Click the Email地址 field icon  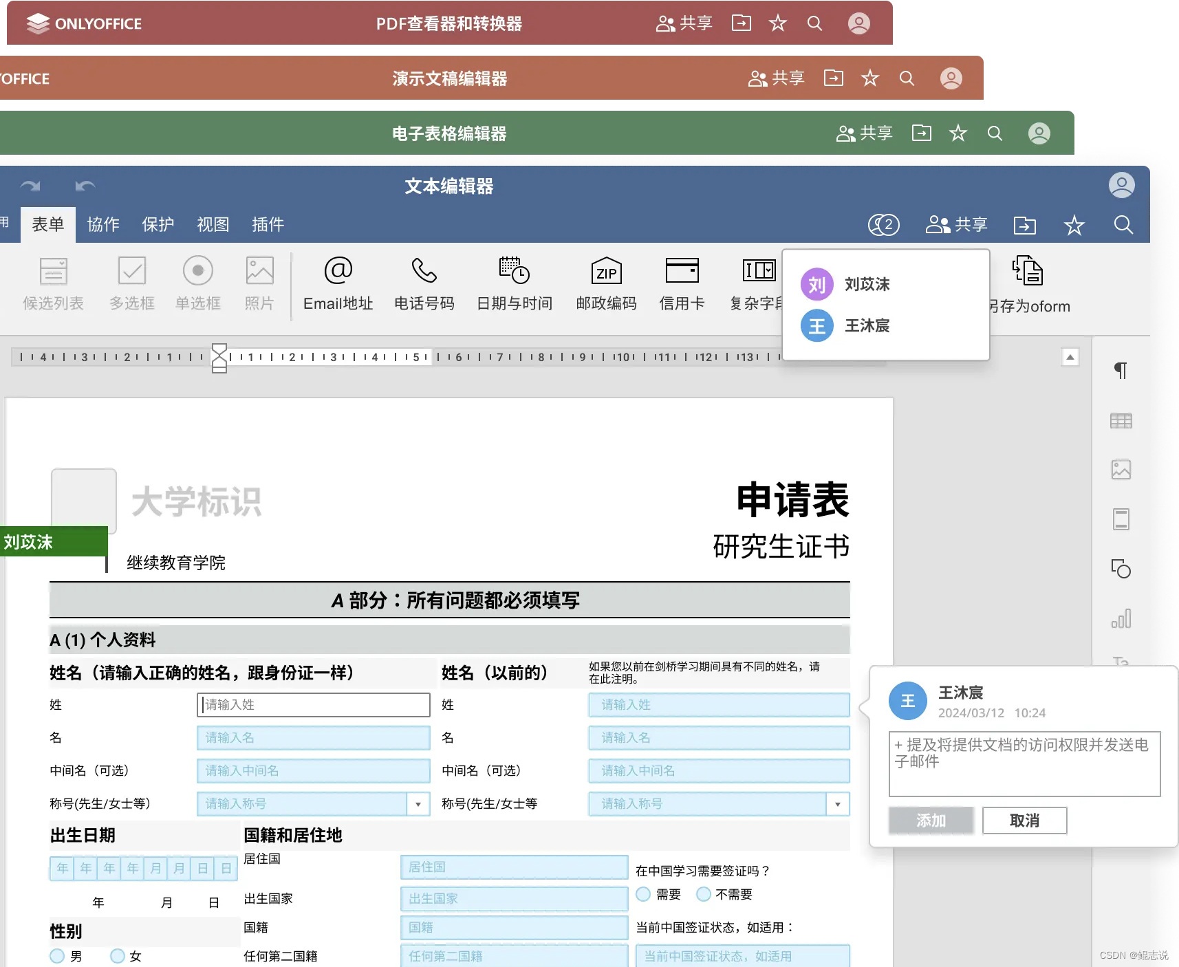tap(338, 270)
